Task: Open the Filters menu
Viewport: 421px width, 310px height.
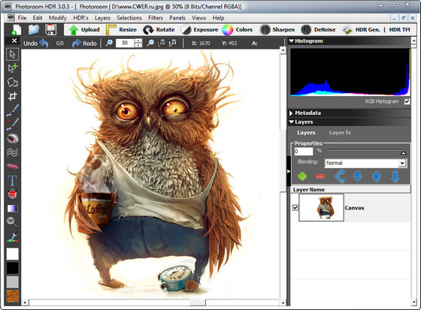Action: coord(156,18)
